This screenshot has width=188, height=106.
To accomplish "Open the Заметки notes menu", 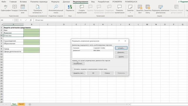I will coord(130,9).
